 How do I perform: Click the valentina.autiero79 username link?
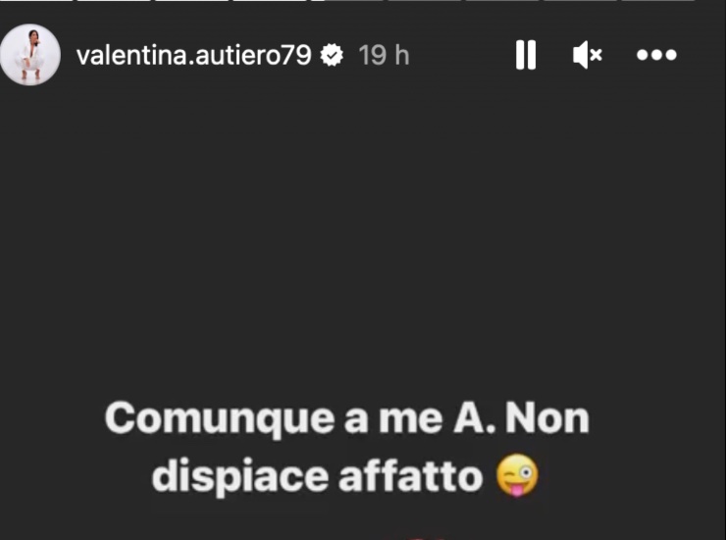pos(194,55)
